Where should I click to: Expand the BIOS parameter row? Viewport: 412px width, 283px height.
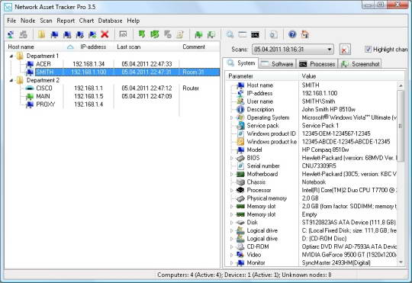pyautogui.click(x=231, y=158)
